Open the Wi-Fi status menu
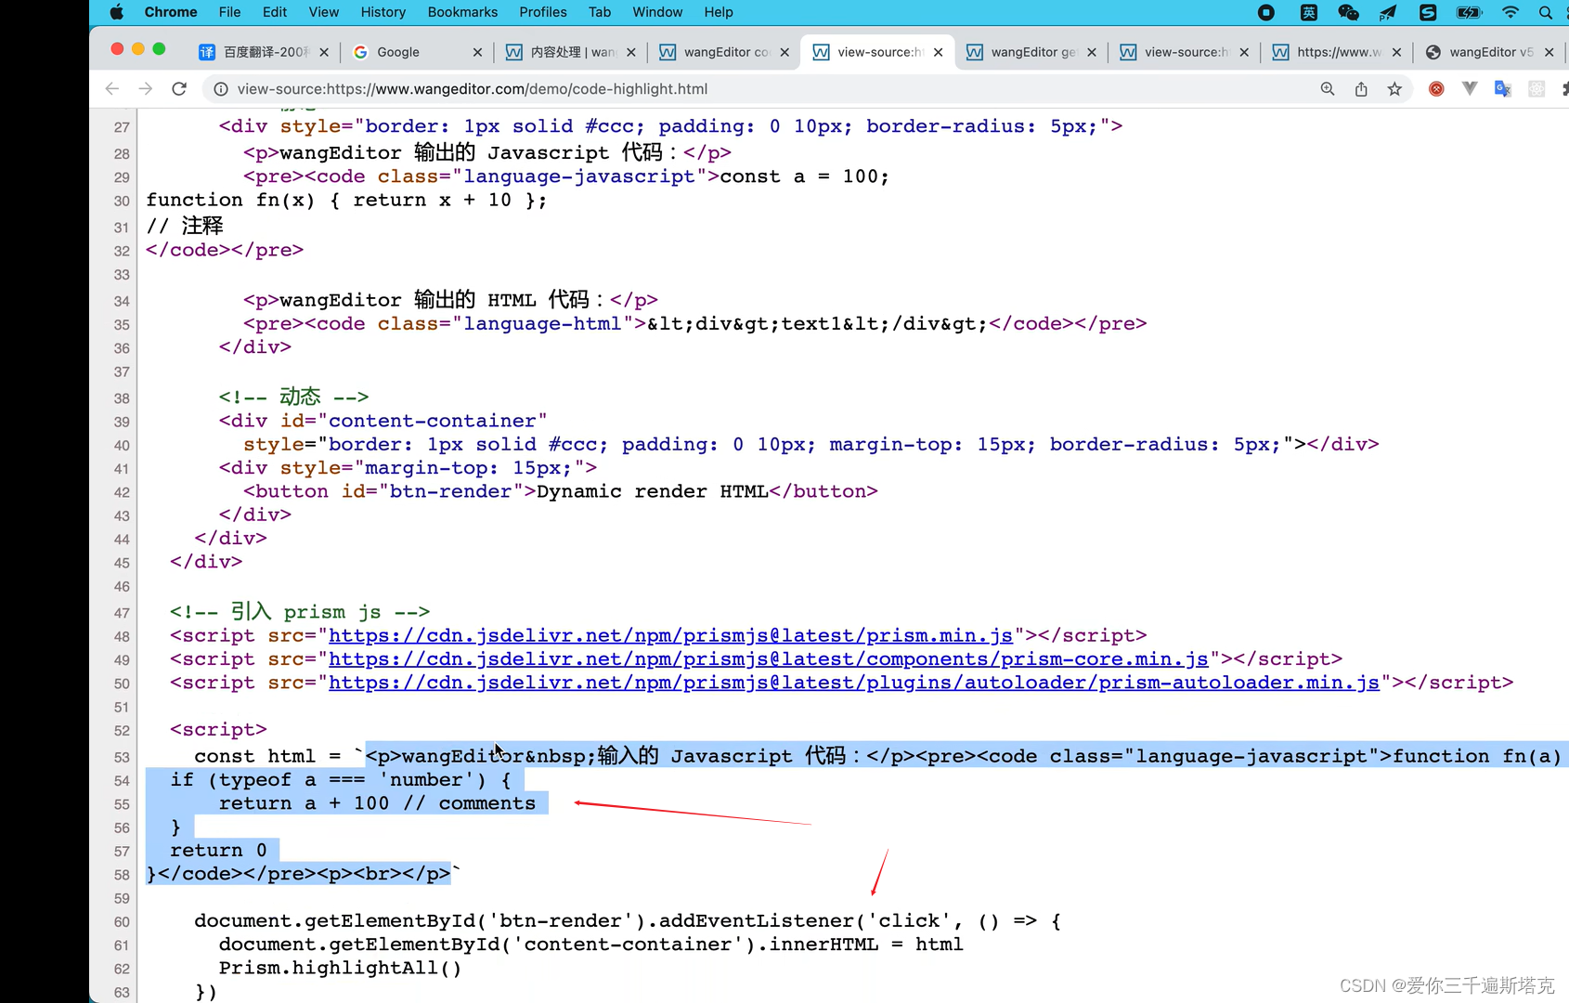Image resolution: width=1569 pixels, height=1003 pixels. [1511, 12]
